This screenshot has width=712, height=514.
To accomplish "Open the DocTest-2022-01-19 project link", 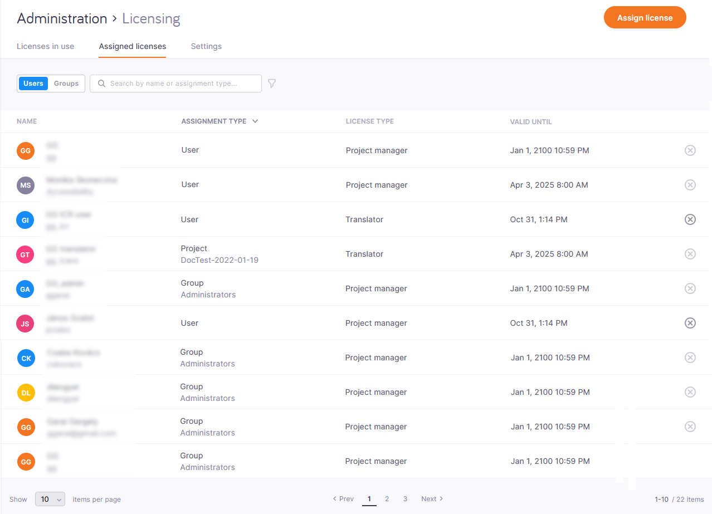I will [x=220, y=260].
